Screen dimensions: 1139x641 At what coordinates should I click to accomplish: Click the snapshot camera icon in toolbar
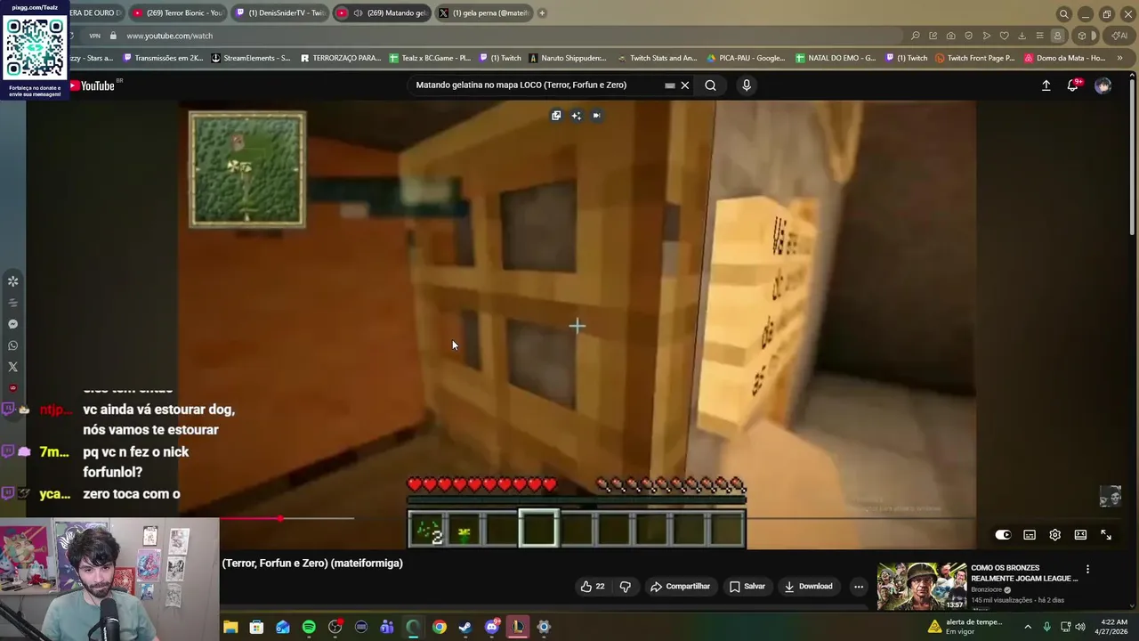click(950, 36)
